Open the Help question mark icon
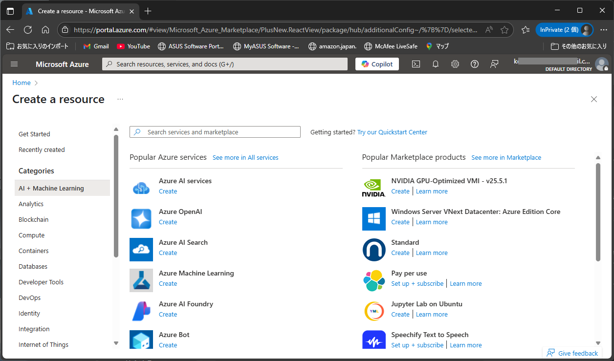Screen dimensions: 614x361 click(x=475, y=64)
